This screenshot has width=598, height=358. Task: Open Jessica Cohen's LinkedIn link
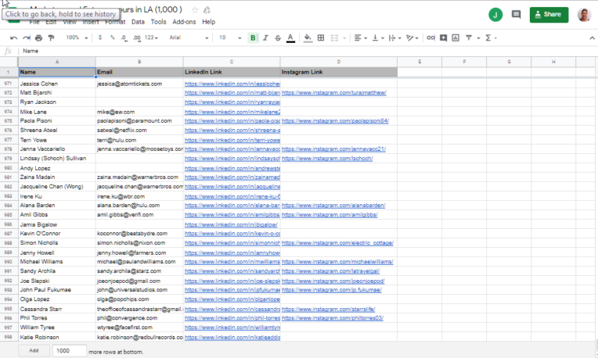click(232, 84)
